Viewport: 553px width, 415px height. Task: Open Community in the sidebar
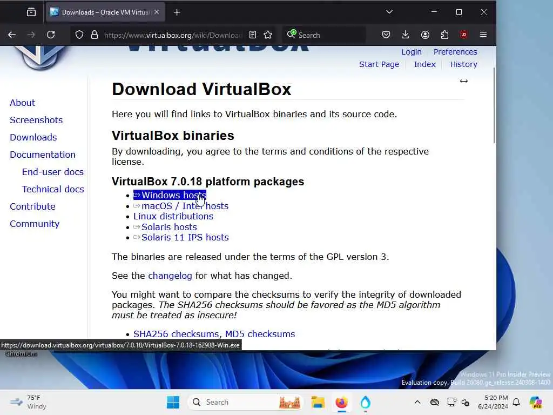[x=35, y=224]
